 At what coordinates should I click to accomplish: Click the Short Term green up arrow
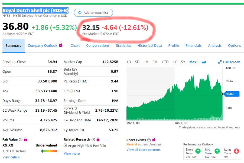(198, 151)
